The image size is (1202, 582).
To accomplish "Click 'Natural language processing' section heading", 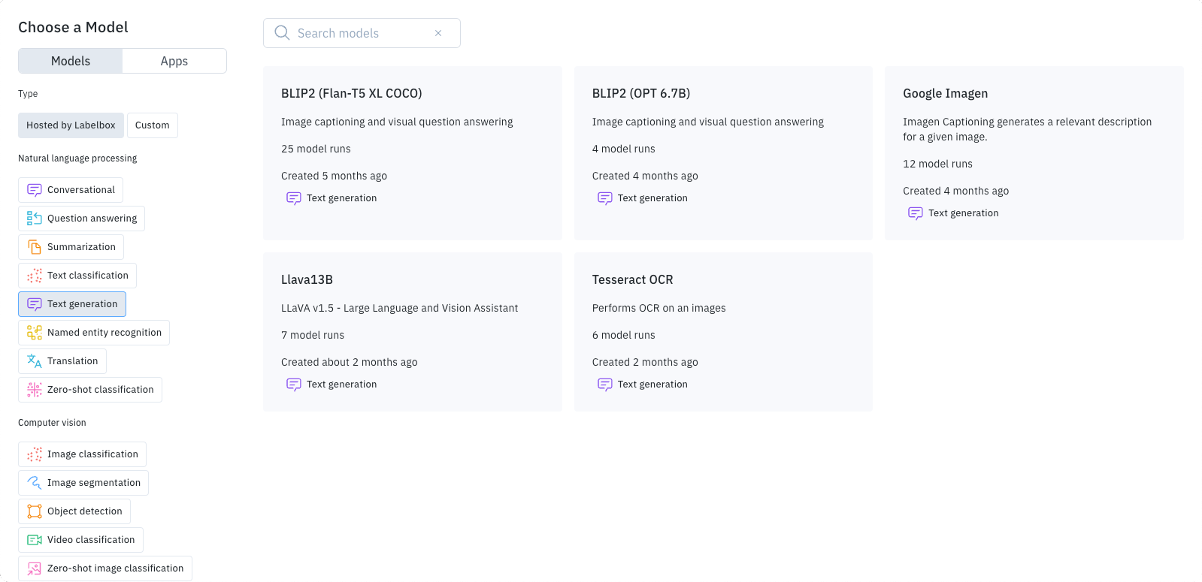I will [x=77, y=158].
